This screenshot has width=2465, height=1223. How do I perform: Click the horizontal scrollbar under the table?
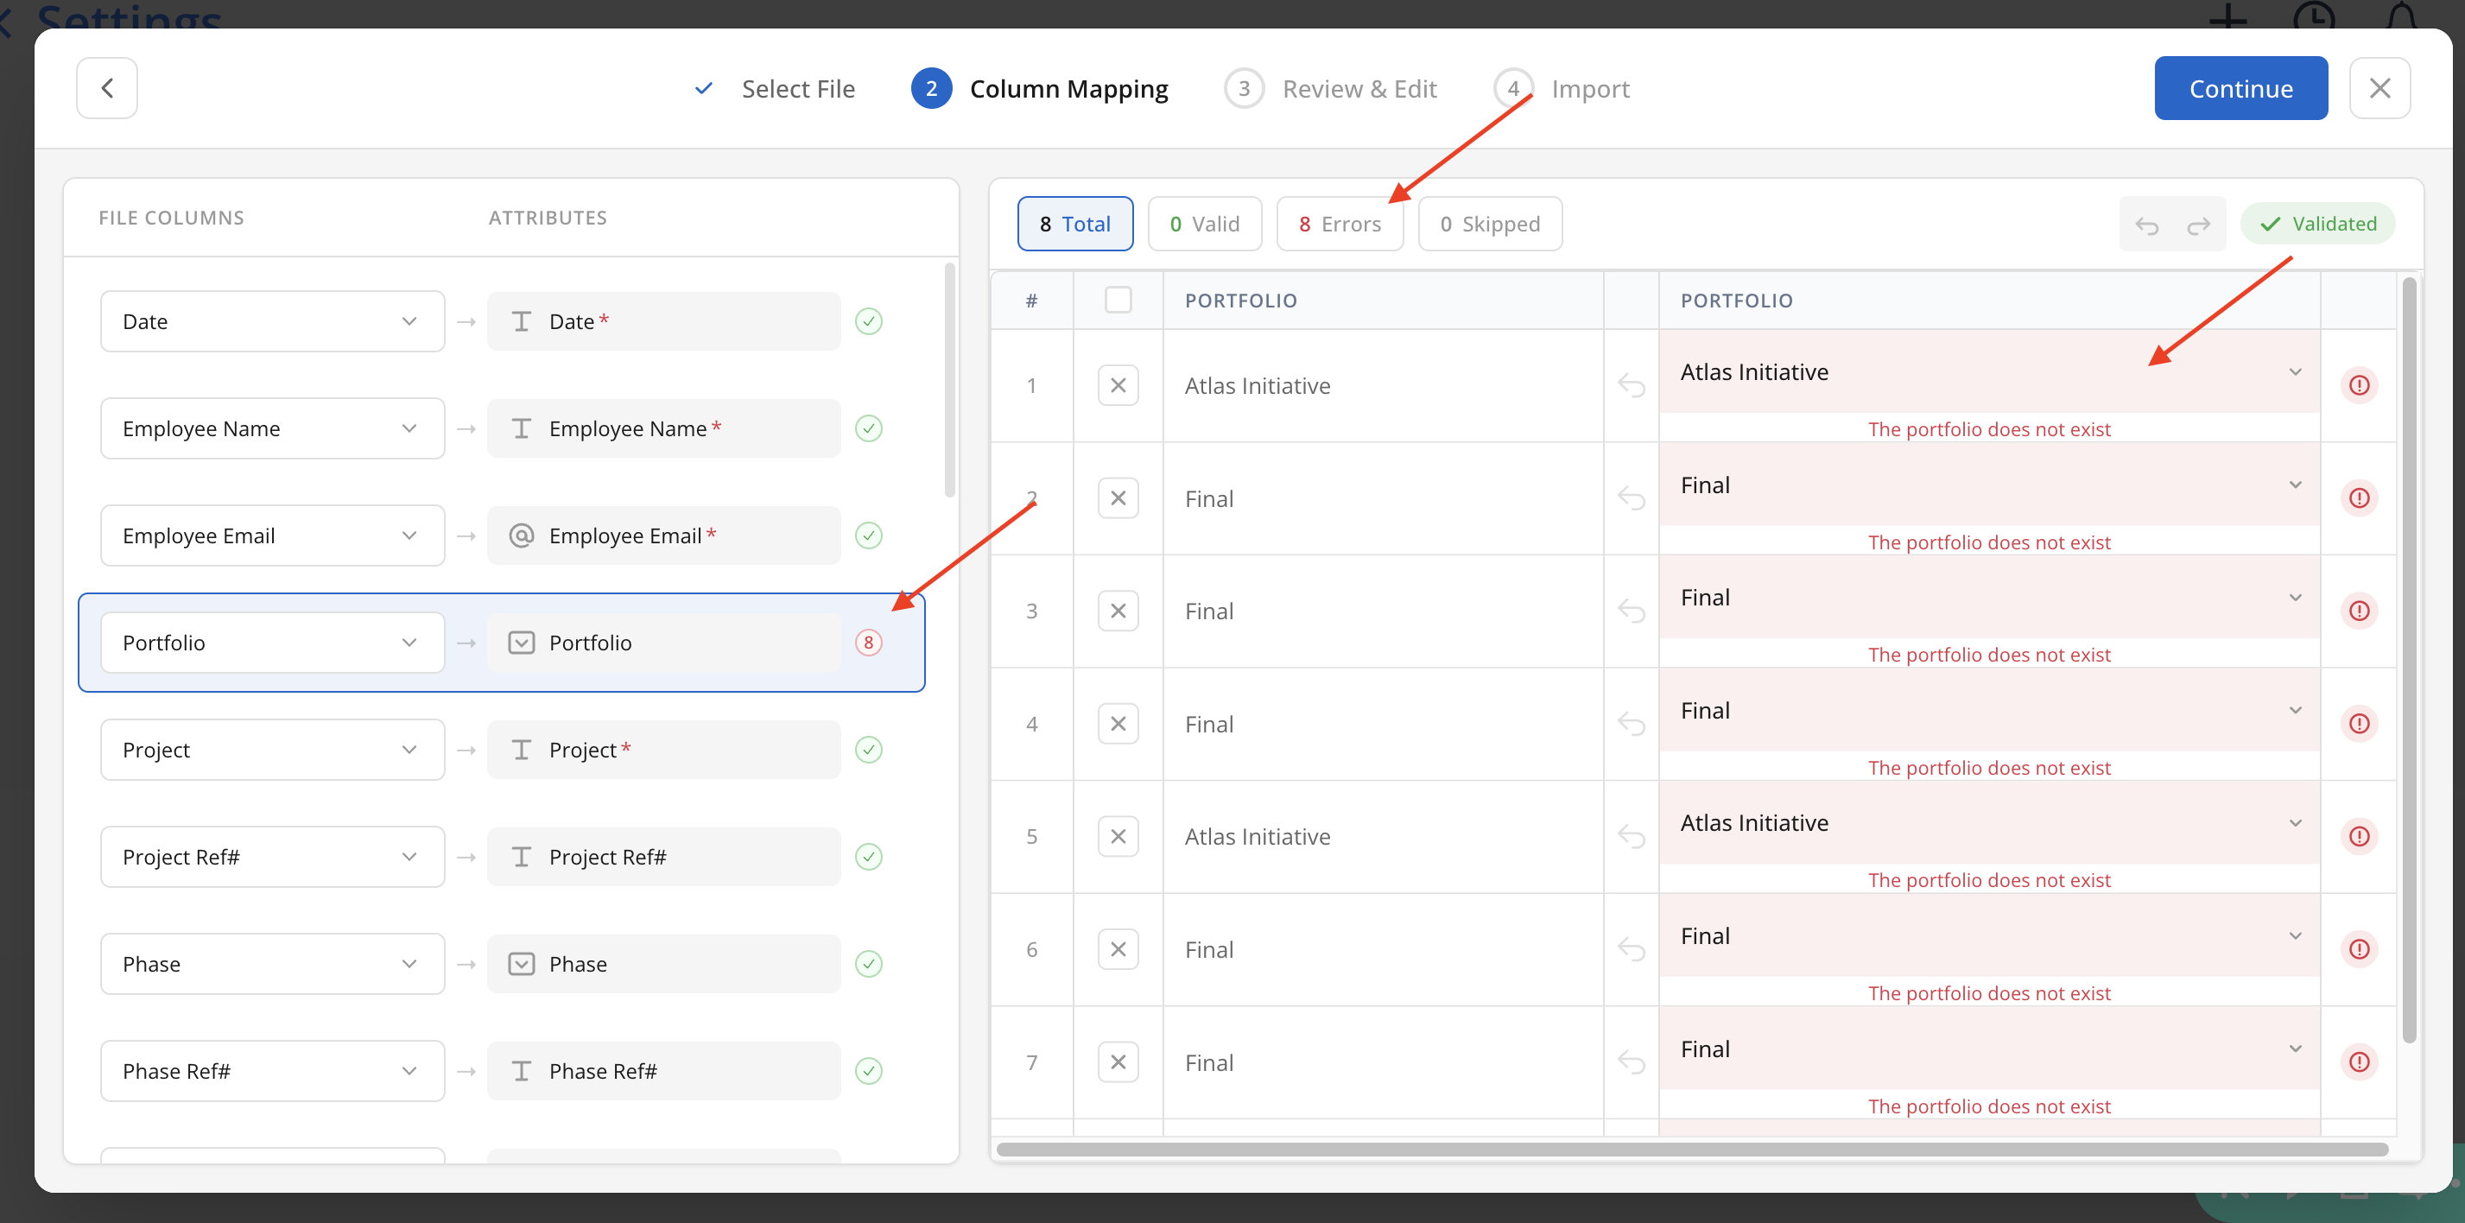(1691, 1150)
